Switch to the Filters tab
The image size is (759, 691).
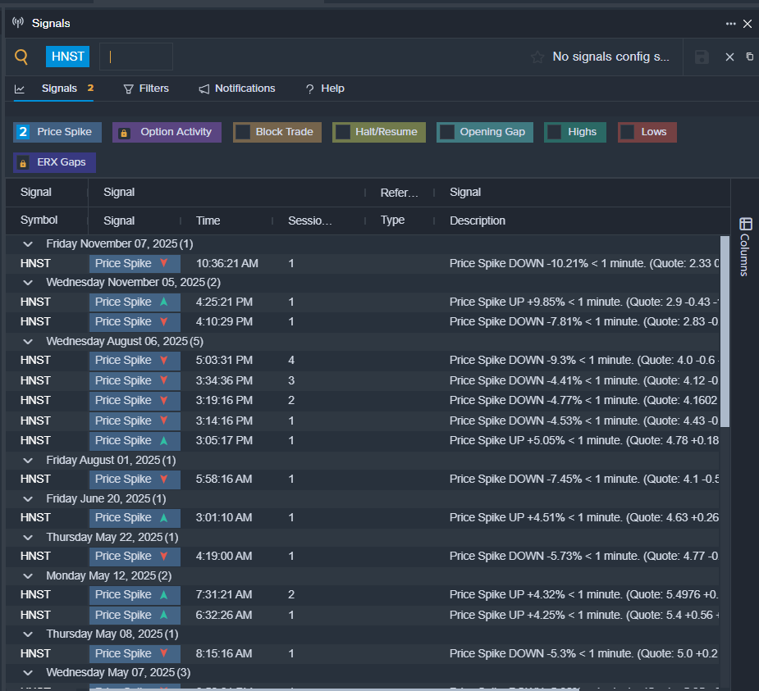pyautogui.click(x=146, y=89)
